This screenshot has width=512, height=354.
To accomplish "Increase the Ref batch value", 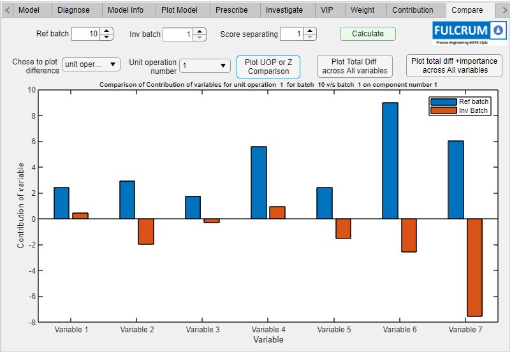I will [x=106, y=31].
